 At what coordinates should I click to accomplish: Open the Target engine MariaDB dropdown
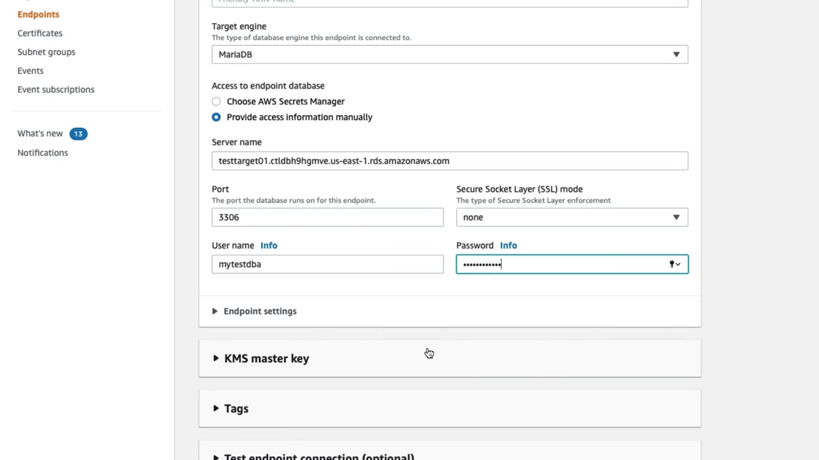click(x=449, y=54)
